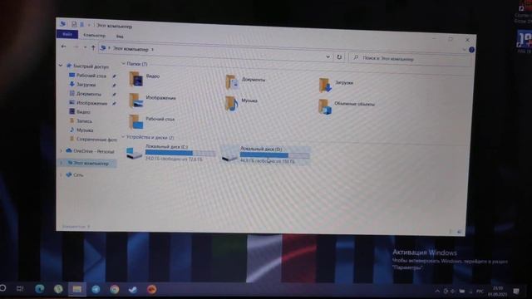Viewport: 532px width, 299px height.
Task: Open the Вид ribbon tab
Action: tap(120, 37)
